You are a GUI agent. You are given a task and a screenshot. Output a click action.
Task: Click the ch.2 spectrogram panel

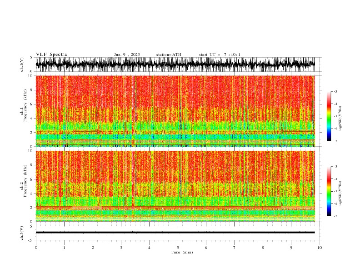(175, 186)
